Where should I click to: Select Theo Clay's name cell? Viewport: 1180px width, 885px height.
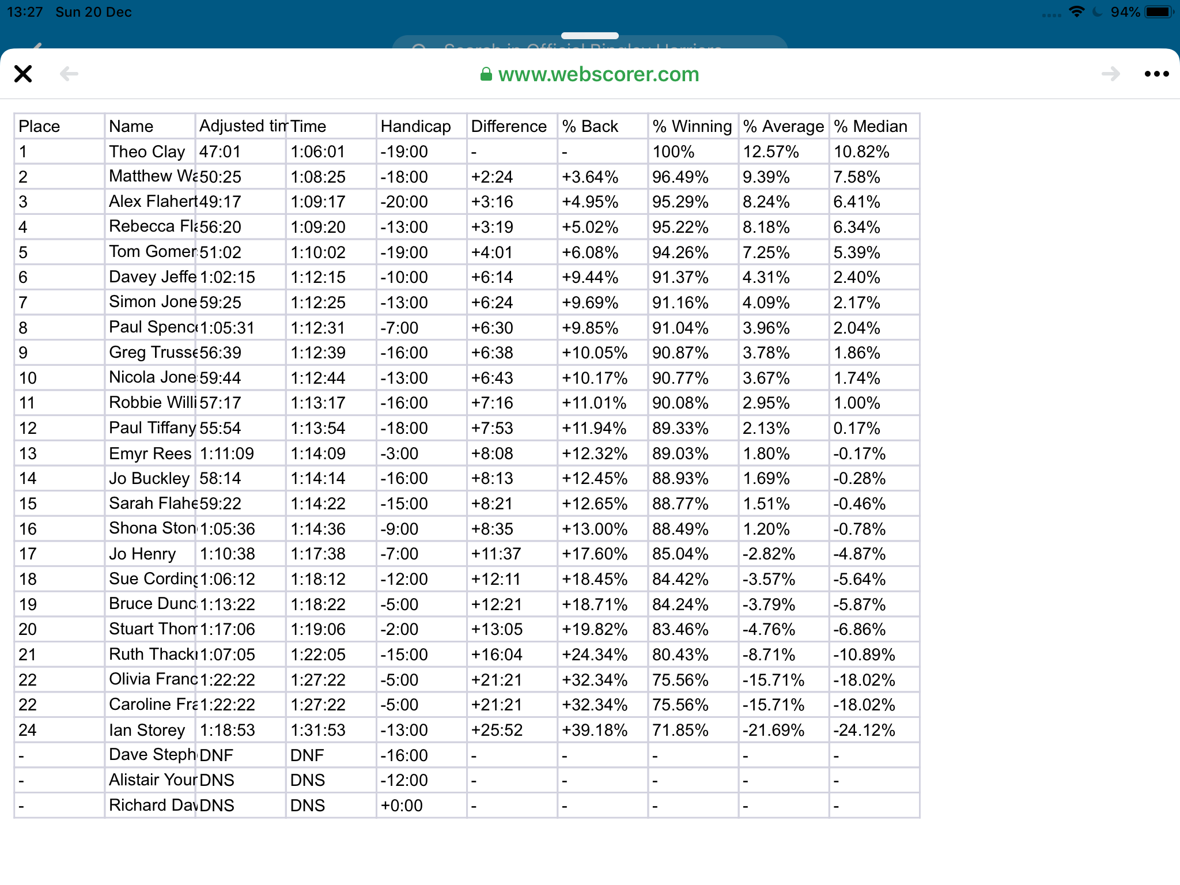(147, 152)
